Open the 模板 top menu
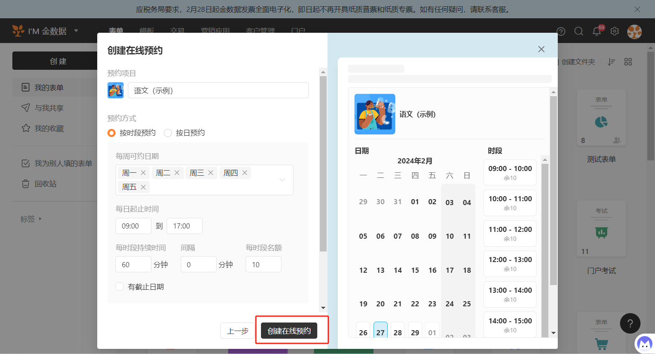 pos(147,31)
